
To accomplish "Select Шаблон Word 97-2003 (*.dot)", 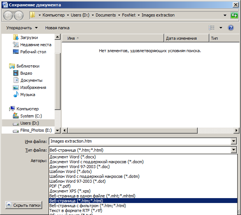I will (x=143, y=181).
